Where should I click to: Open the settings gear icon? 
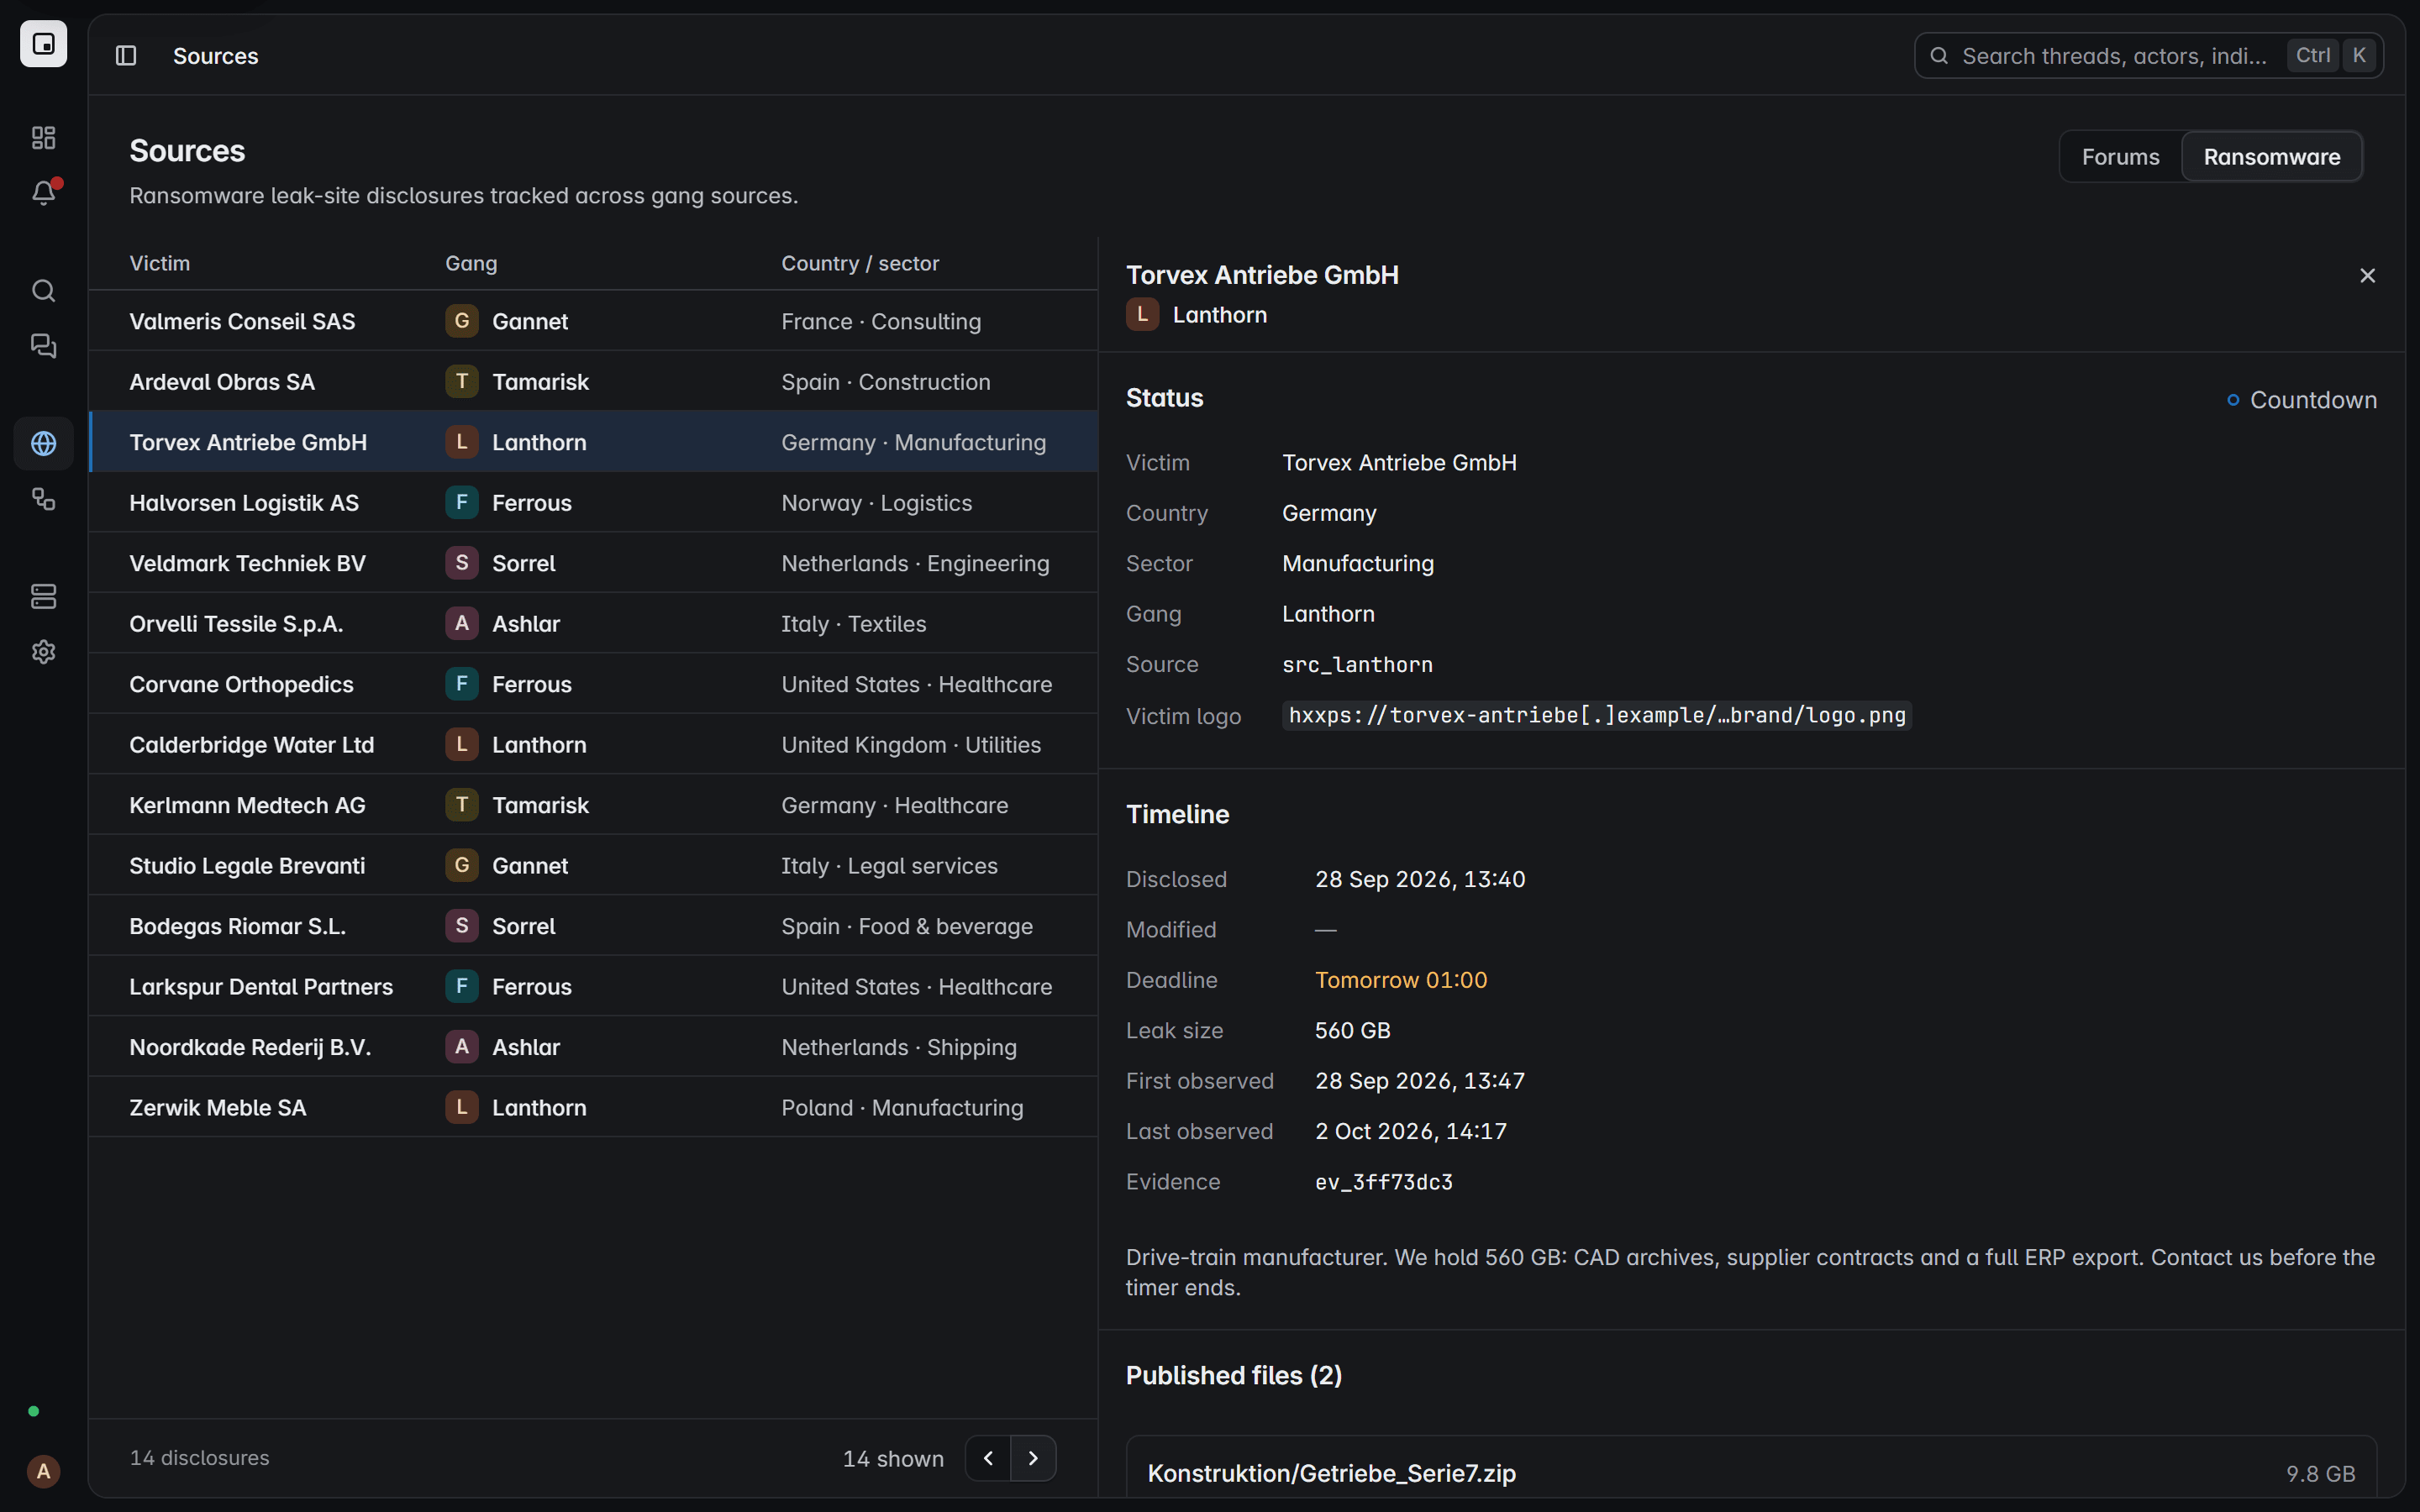[43, 652]
